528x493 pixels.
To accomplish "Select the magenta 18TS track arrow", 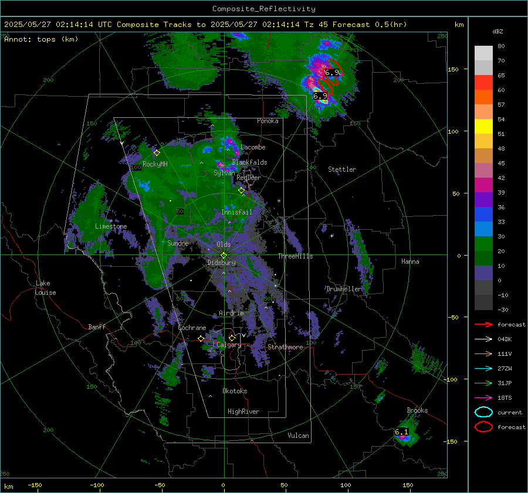I will click(x=483, y=398).
